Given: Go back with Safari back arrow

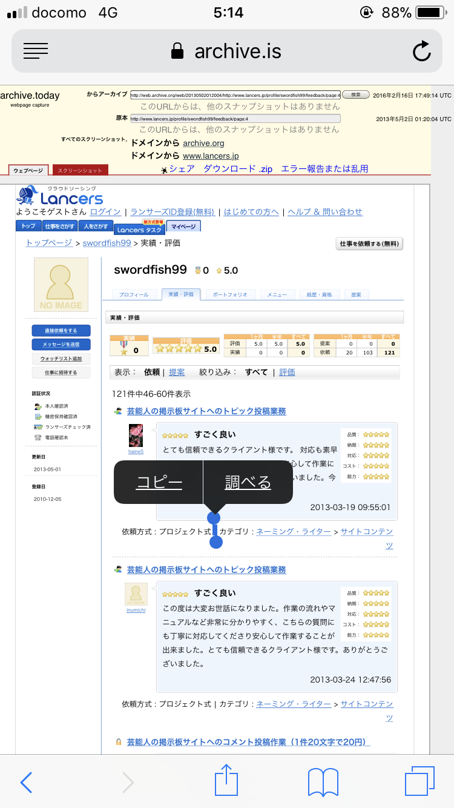Looking at the screenshot, I should [x=26, y=782].
